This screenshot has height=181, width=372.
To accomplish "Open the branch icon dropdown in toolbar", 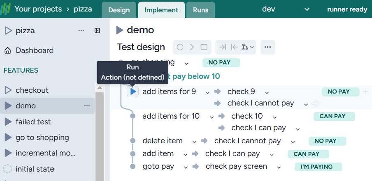I will [248, 47].
